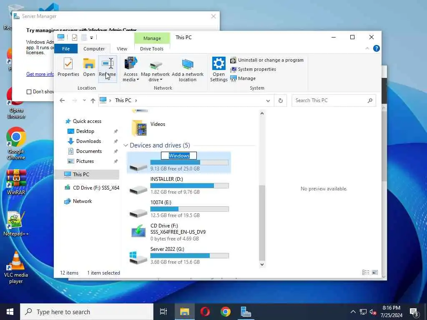Viewport: 427px width, 320px height.
Task: Click INSTALLER (D:) capacity bar
Action: click(x=190, y=185)
